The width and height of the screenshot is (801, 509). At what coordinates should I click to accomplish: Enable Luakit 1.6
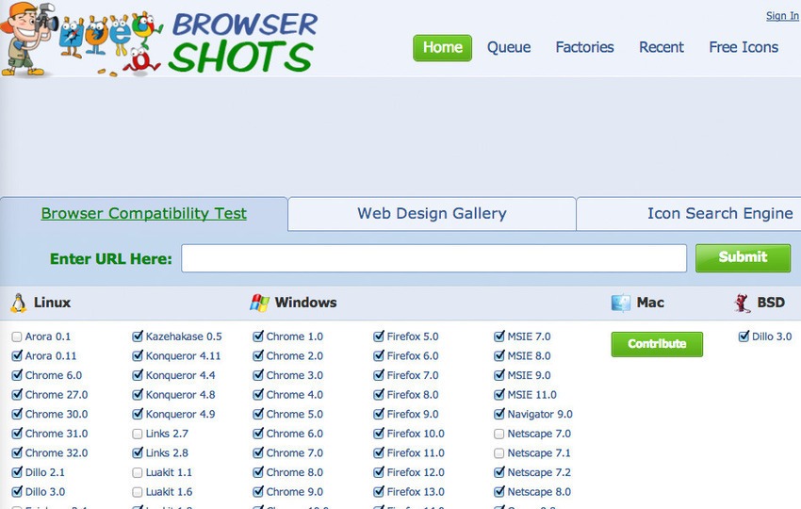click(x=138, y=492)
